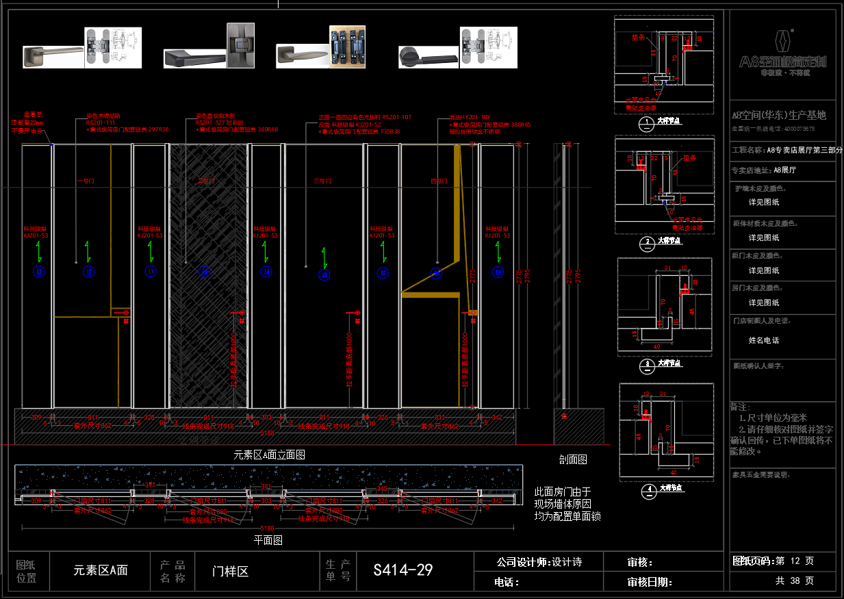Click detail node circle number 2
Image resolution: width=844 pixels, height=599 pixels.
[647, 242]
